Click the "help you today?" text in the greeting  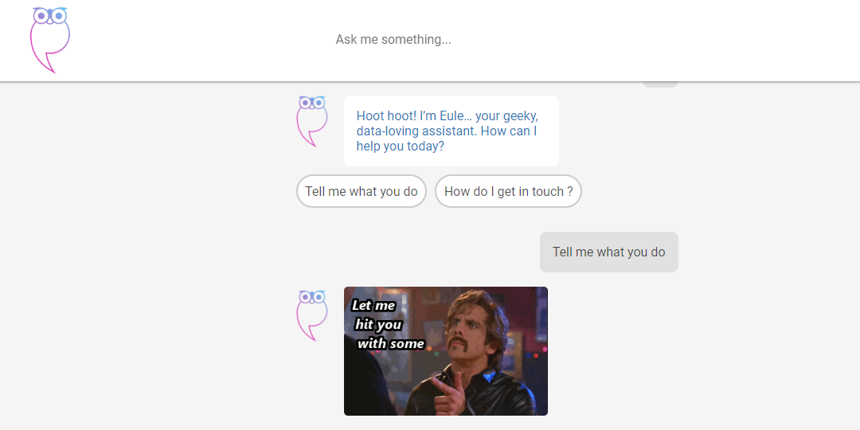coord(401,147)
